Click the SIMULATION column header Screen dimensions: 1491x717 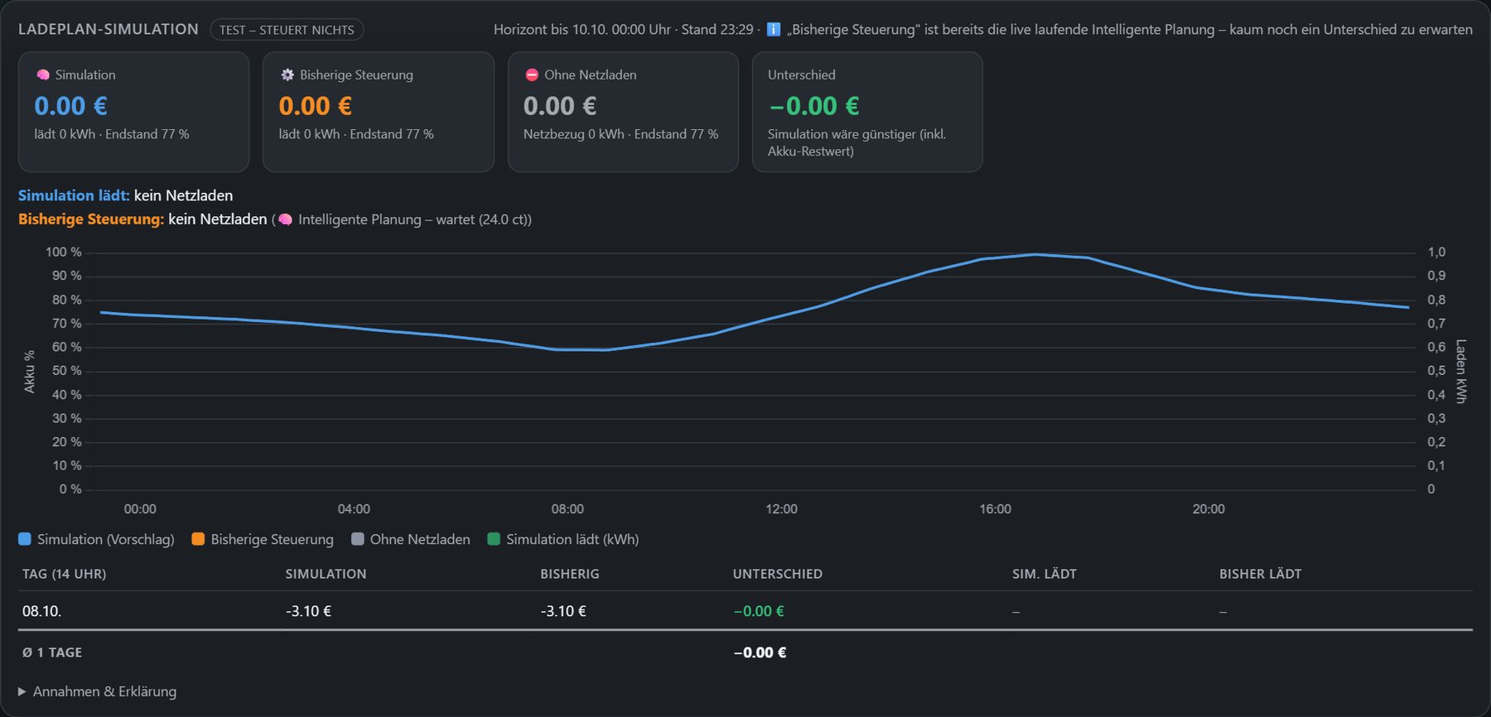326,574
